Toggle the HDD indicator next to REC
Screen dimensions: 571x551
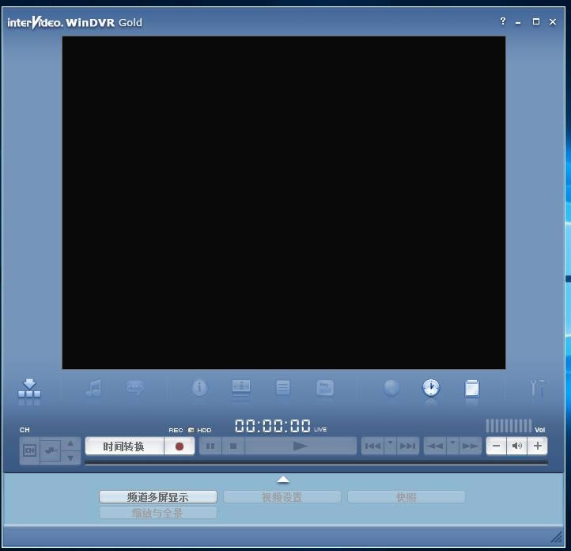(x=191, y=430)
